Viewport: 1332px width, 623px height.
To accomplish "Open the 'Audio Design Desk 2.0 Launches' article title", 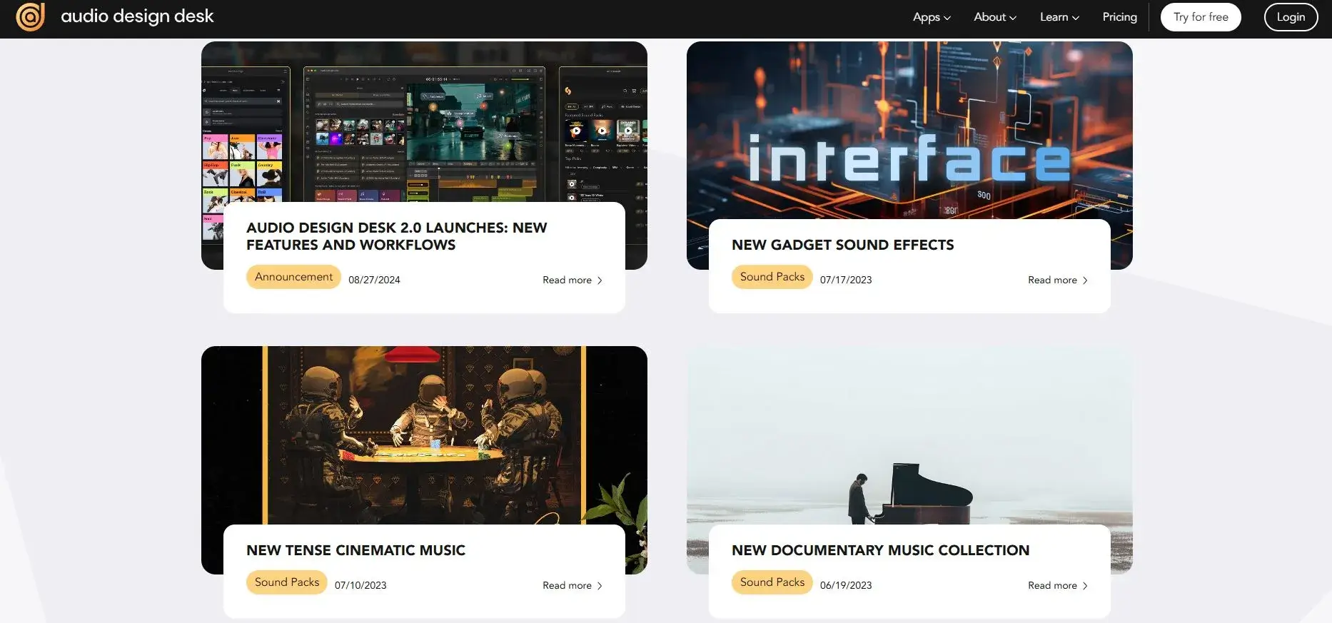I will 397,236.
